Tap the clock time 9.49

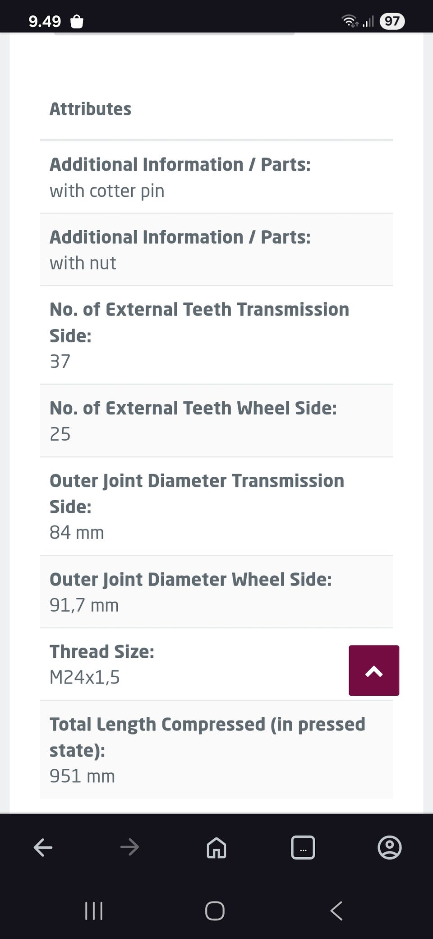coord(45,21)
